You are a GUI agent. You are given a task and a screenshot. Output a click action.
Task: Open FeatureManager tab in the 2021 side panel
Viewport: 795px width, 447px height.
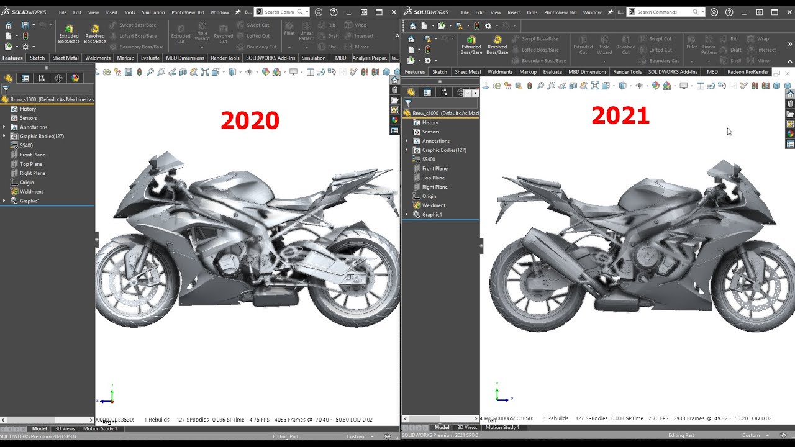(411, 92)
